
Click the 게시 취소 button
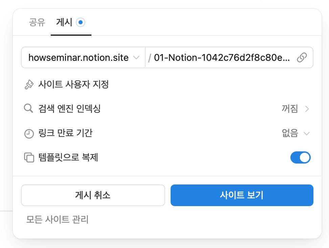pos(93,195)
